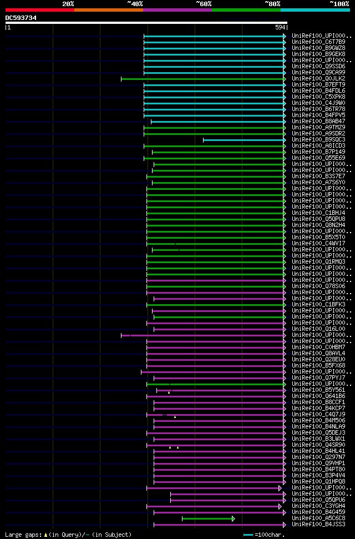Select the UniRef100_B5FX68 label
The height and width of the screenshot is (539, 355).
(x=318, y=366)
